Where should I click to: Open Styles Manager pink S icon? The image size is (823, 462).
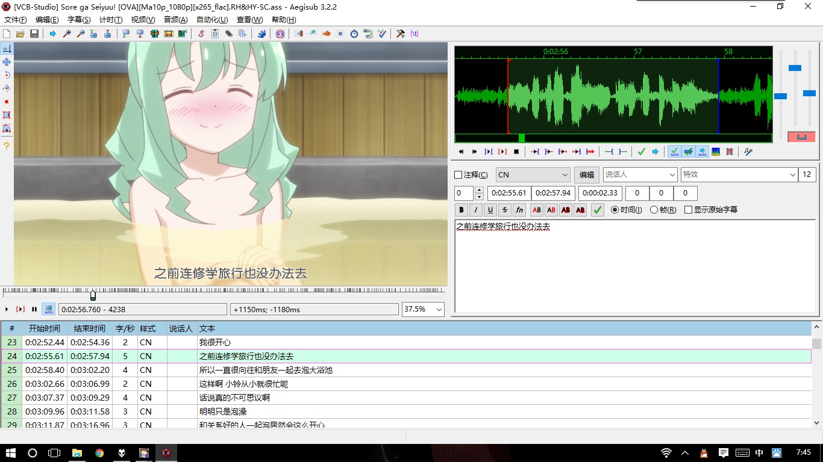coord(201,34)
